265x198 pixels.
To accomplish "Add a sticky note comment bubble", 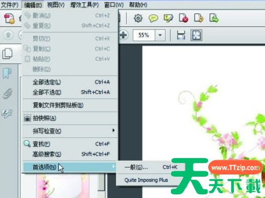I will 153,18.
